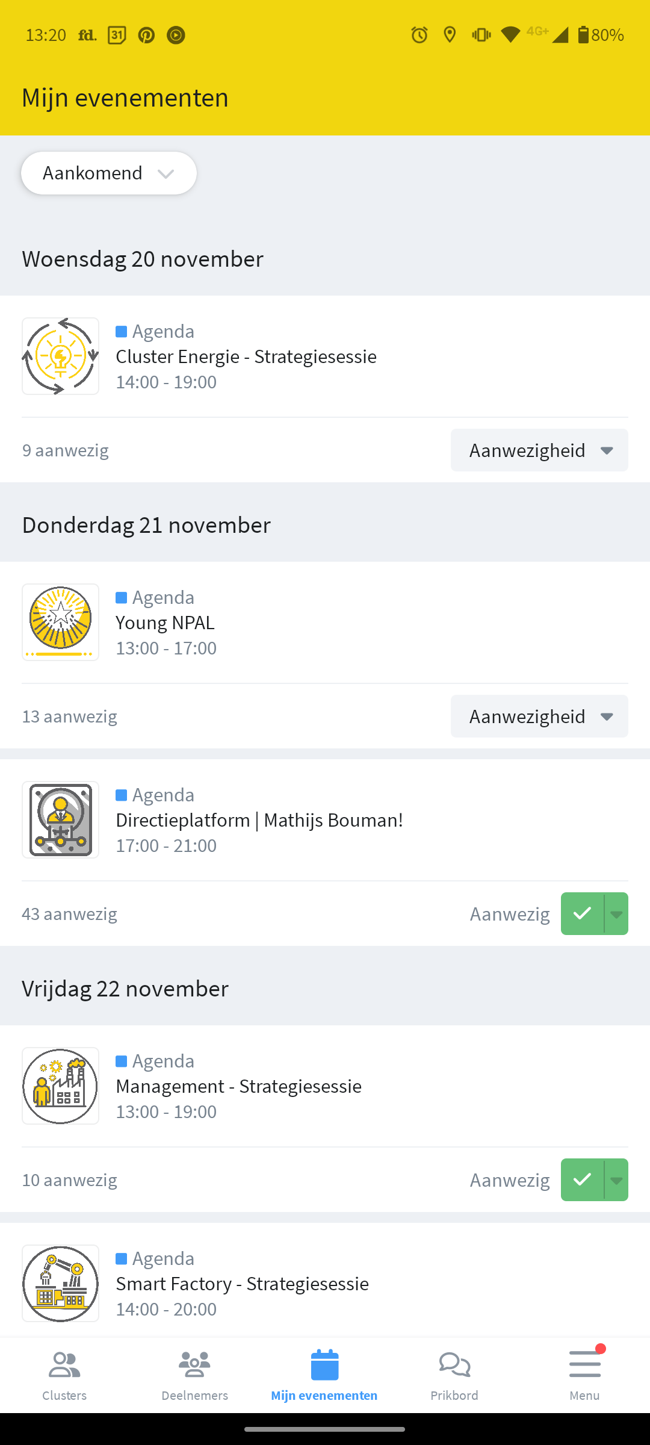Image resolution: width=650 pixels, height=1445 pixels.
Task: Expand the Aankomend filter dropdown
Action: click(x=108, y=173)
